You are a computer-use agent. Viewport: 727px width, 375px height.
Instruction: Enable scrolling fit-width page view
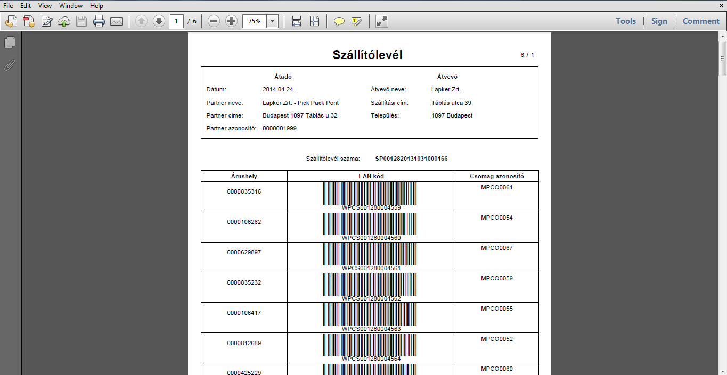(x=297, y=21)
